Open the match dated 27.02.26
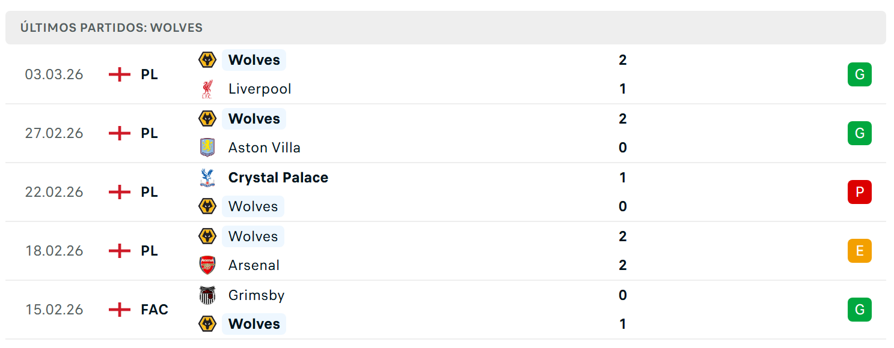This screenshot has height=348, width=894. tap(445, 133)
